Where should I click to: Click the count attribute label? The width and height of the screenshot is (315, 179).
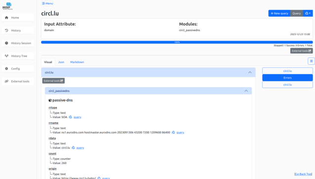(52, 153)
